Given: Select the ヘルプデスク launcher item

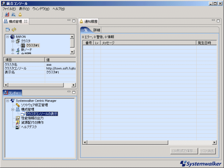Looking at the screenshot, I should [x=29, y=127].
